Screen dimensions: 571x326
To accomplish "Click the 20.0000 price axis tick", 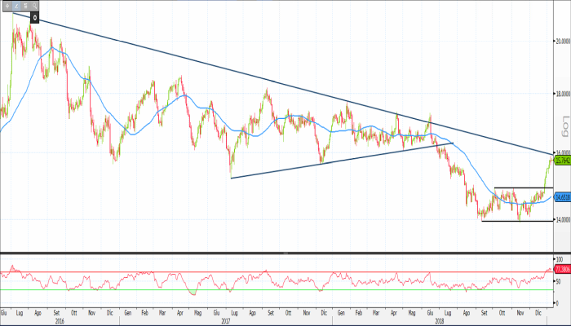I will point(561,41).
